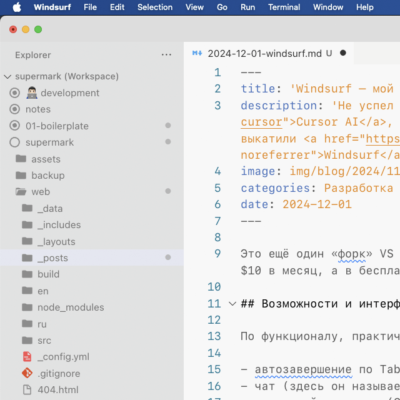Expand the build folder

[92, 274]
